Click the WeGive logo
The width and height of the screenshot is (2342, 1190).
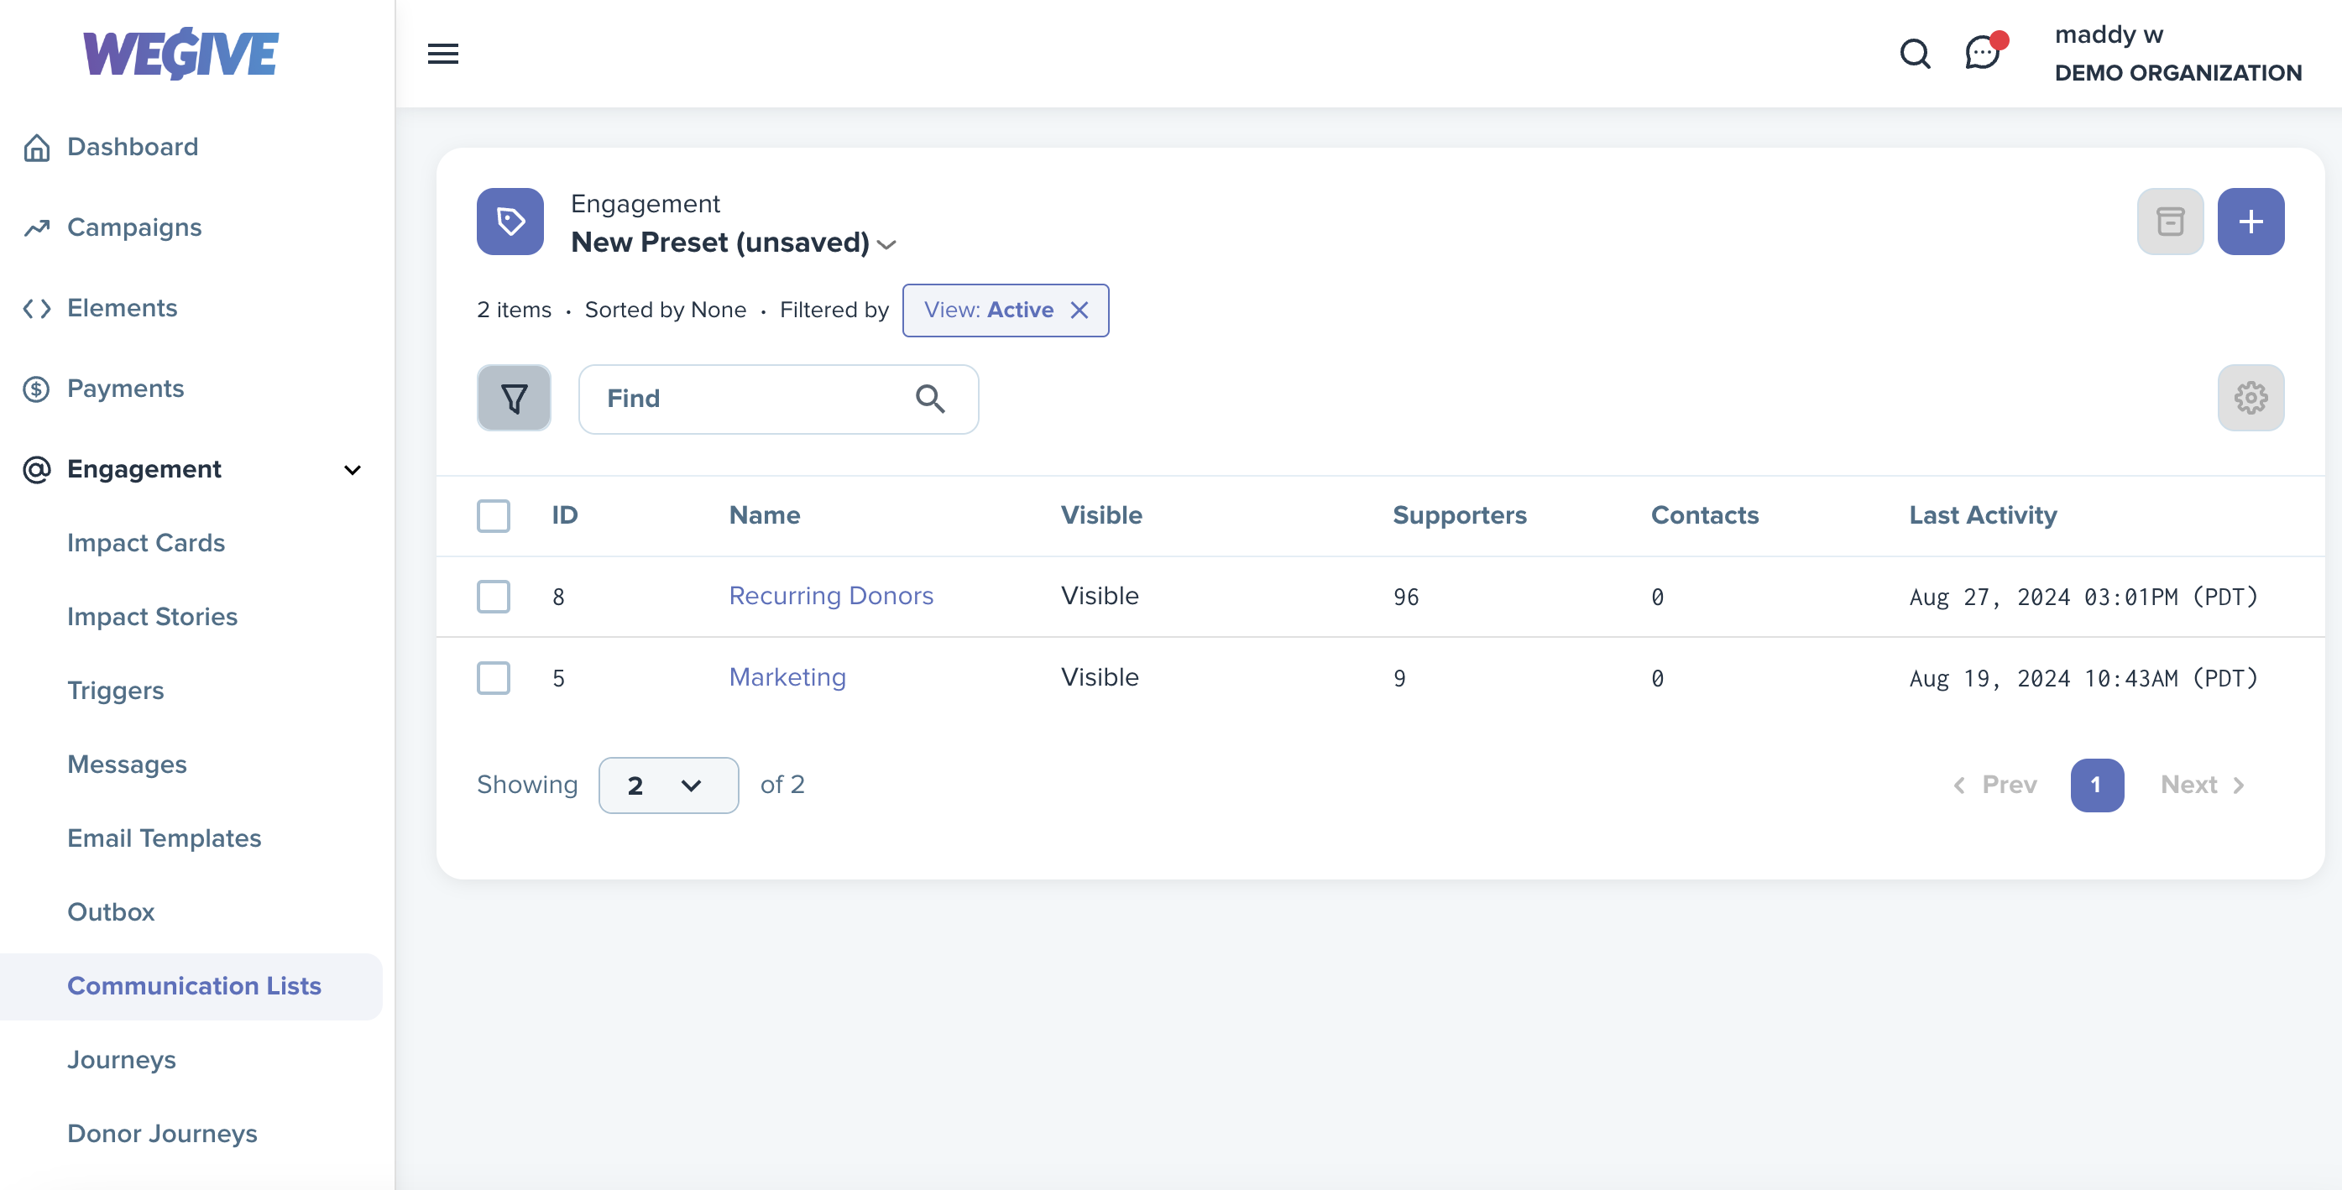[181, 54]
